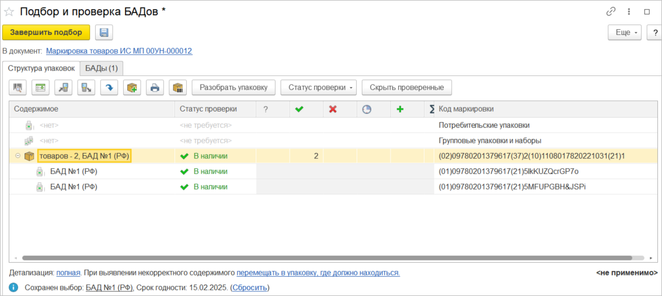Click the horizontal scrollbar of the table
The height and width of the screenshot is (296, 662).
point(327,257)
